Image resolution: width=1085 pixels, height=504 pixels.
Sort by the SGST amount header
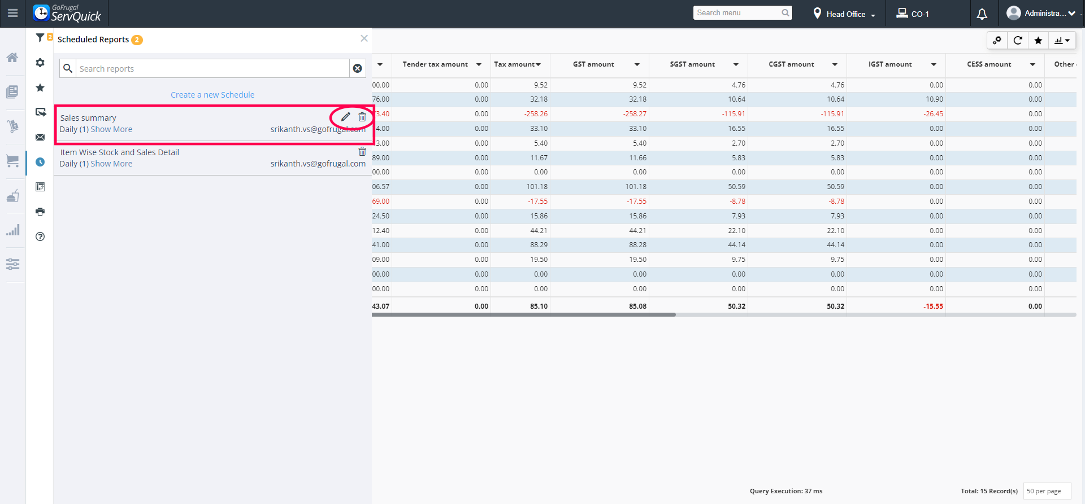coord(692,64)
